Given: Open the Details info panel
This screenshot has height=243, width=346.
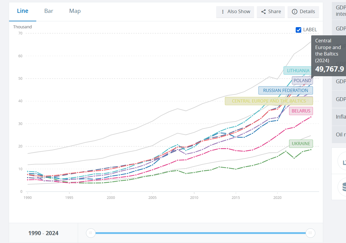Looking at the screenshot, I should click(x=303, y=12).
